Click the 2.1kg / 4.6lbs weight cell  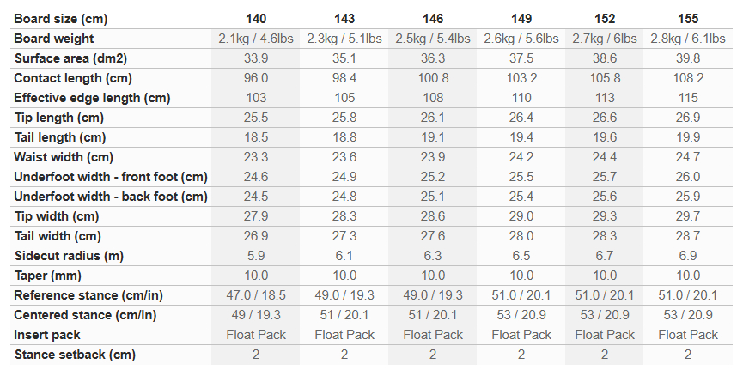[256, 39]
